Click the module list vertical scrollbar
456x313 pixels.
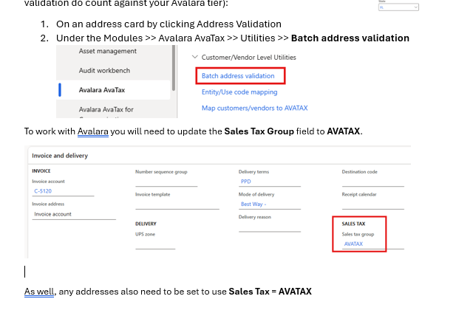click(x=174, y=68)
